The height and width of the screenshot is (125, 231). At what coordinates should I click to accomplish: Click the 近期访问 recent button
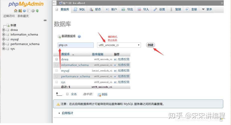coord(9,16)
